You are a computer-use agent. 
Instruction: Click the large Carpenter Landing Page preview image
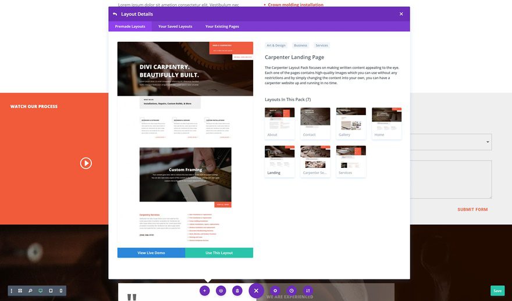click(185, 145)
